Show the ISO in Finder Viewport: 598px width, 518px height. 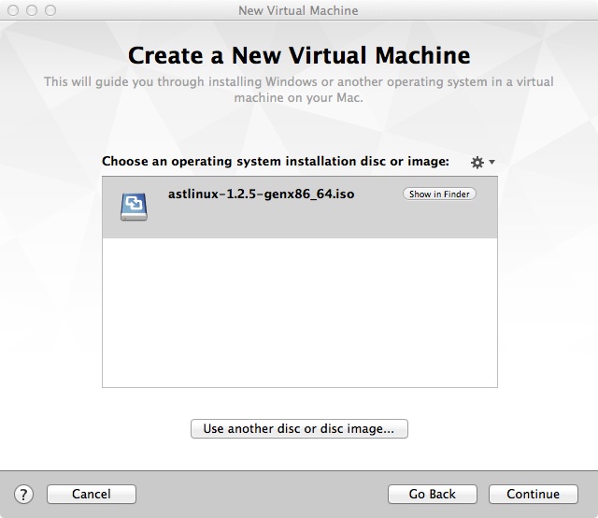[439, 194]
